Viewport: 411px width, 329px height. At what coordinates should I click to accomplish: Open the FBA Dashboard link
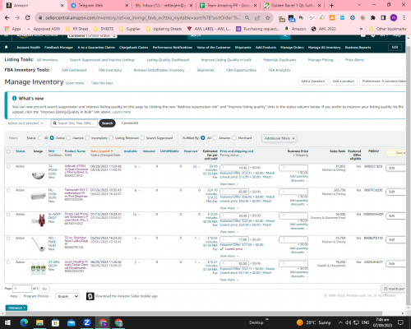[74, 70]
